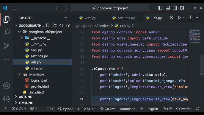The image size is (204, 115).
Task: Open the Manage settings gear
Action: pyautogui.click(x=7, y=99)
